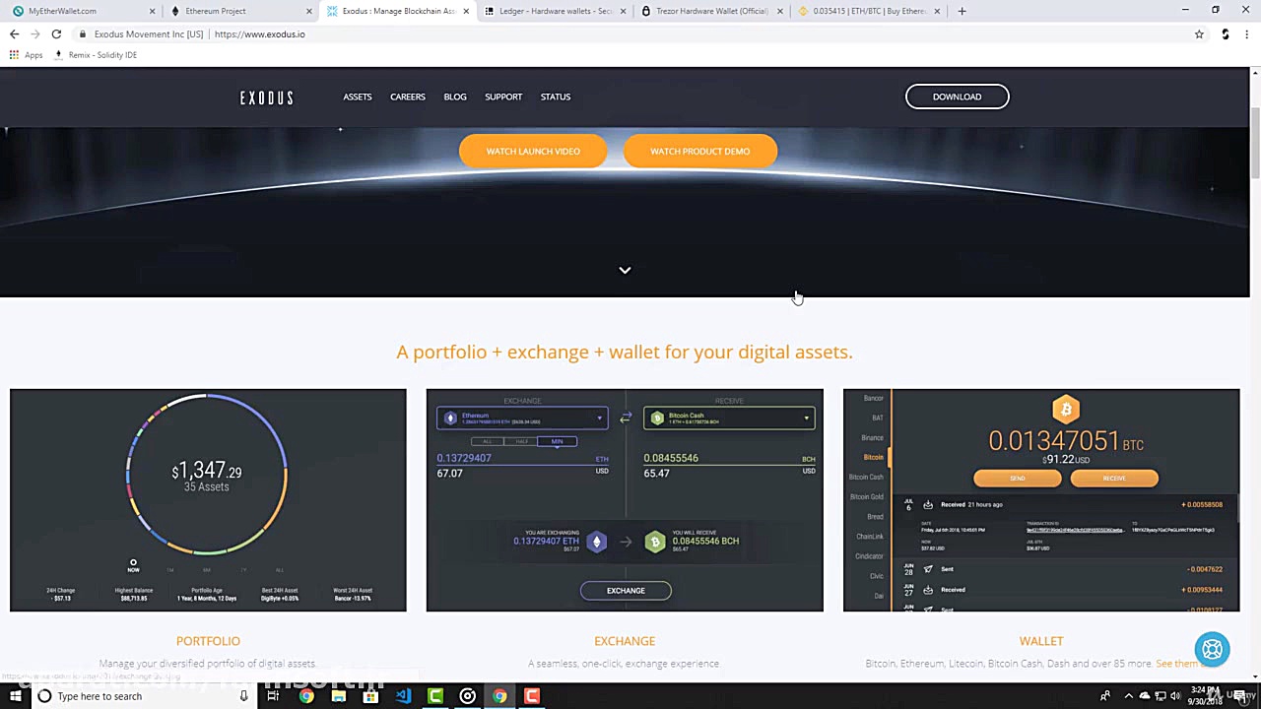
Task: Switch to the ETH/BTC exchange tab
Action: click(869, 11)
